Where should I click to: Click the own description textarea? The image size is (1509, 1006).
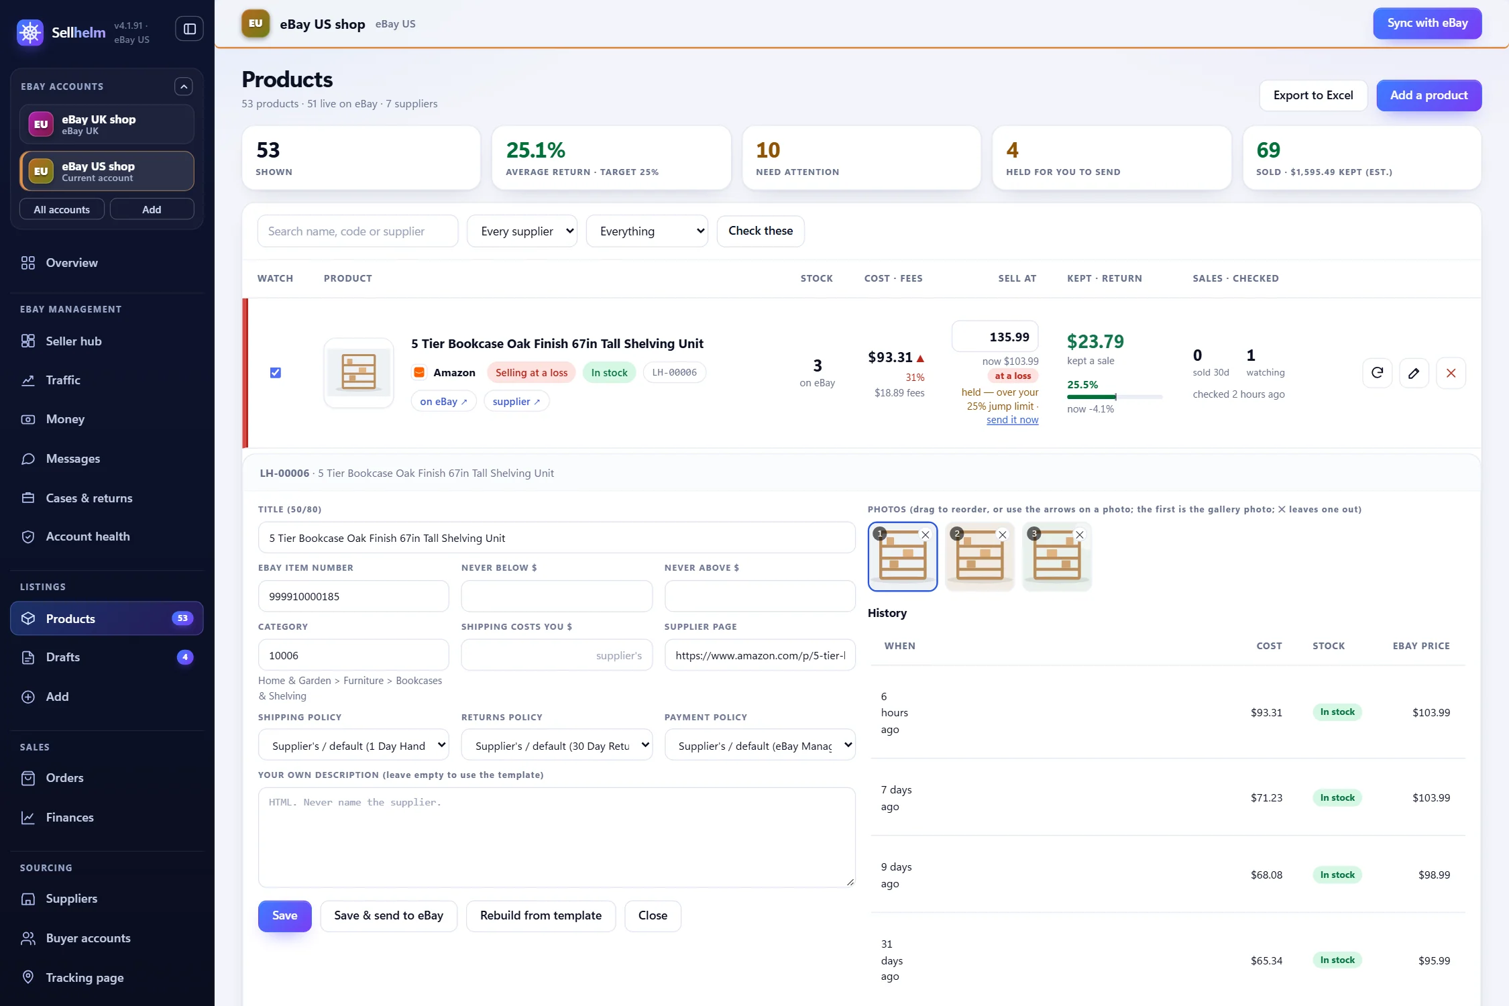pos(557,837)
